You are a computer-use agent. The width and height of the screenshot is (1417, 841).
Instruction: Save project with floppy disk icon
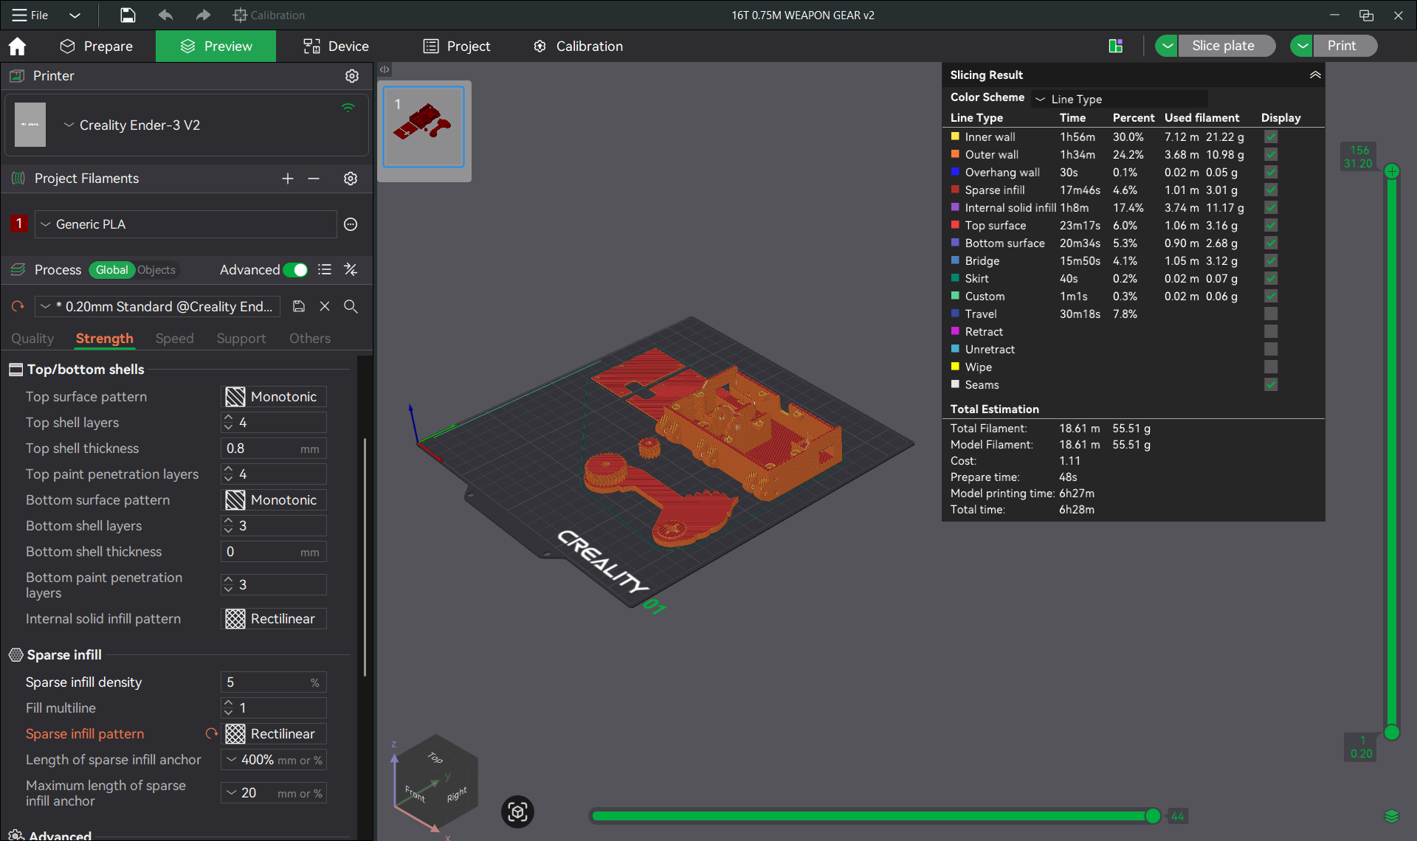pos(128,15)
